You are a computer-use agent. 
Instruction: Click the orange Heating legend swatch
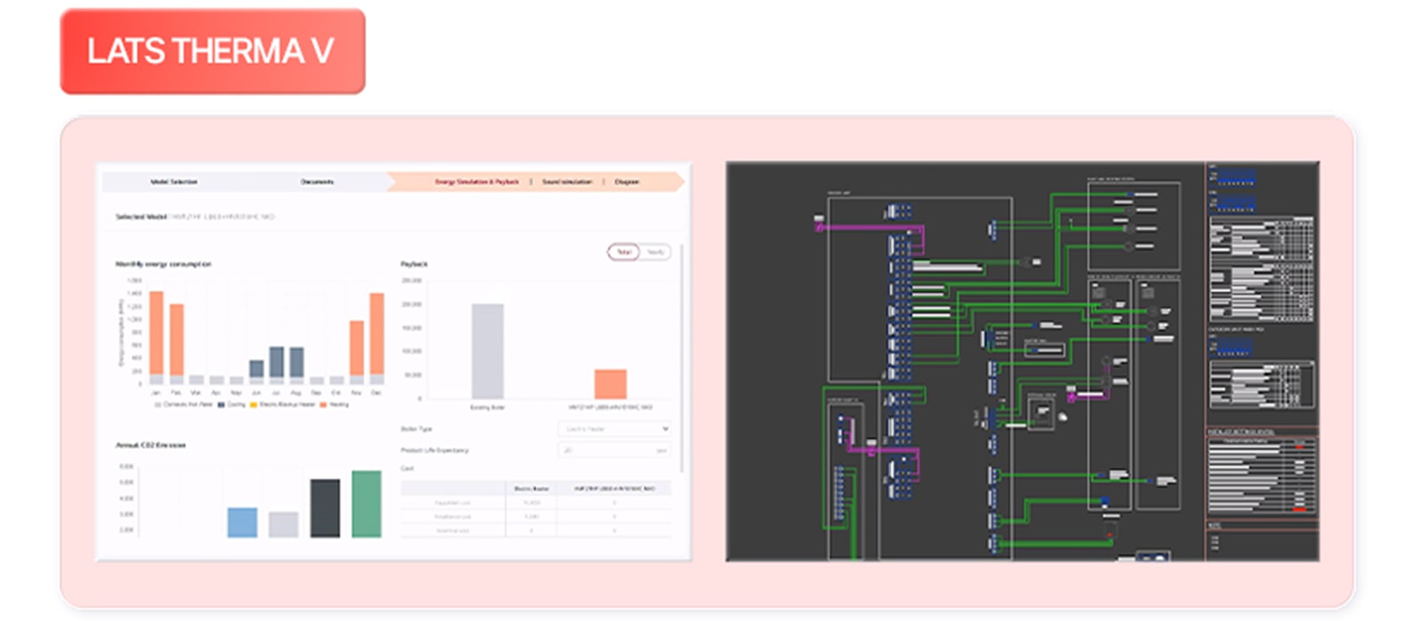pyautogui.click(x=323, y=405)
